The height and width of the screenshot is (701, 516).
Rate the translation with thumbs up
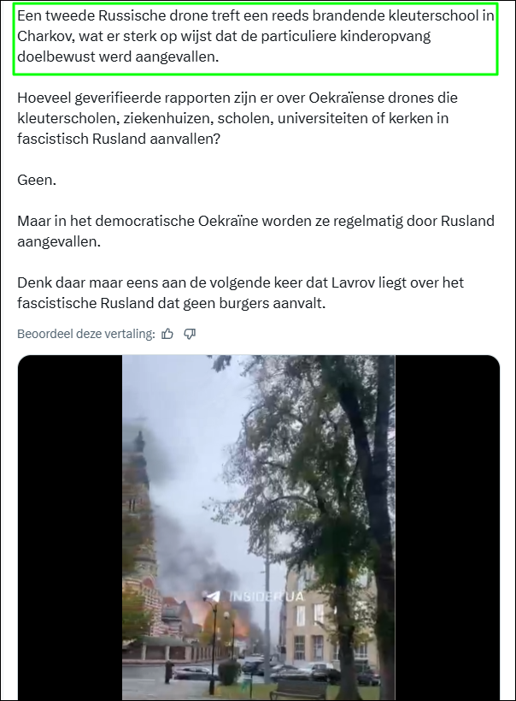(167, 334)
